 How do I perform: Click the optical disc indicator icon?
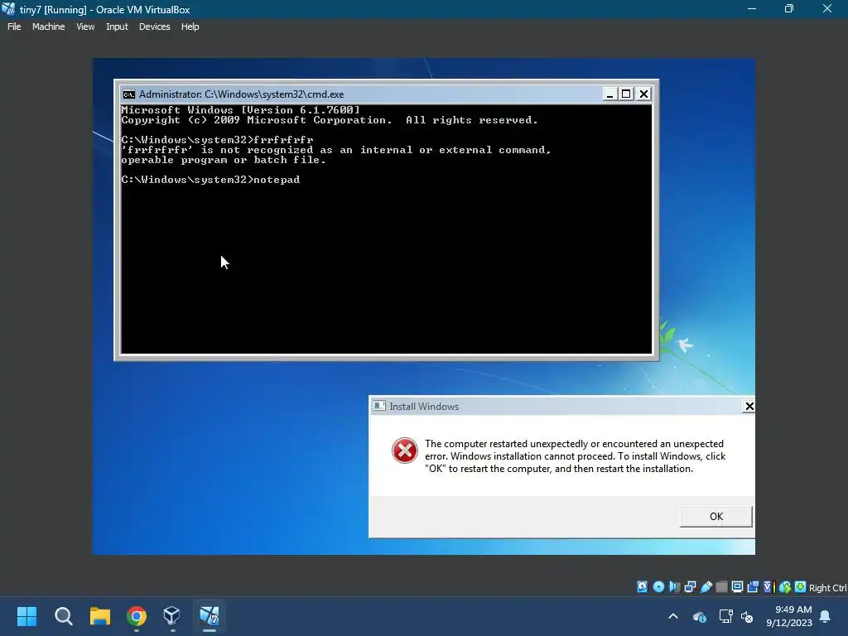click(658, 587)
